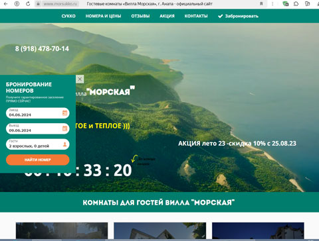Click the НАЙТИ НОМЕР button

[x=38, y=160]
